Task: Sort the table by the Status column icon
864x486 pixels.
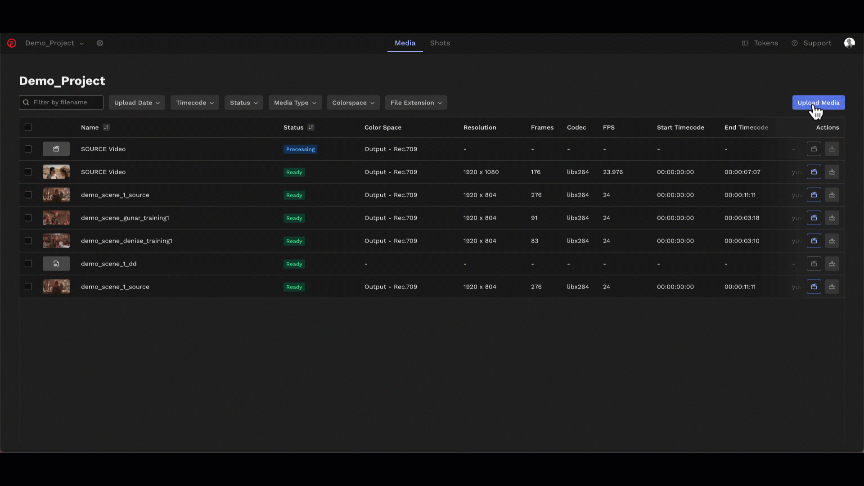Action: [311, 127]
